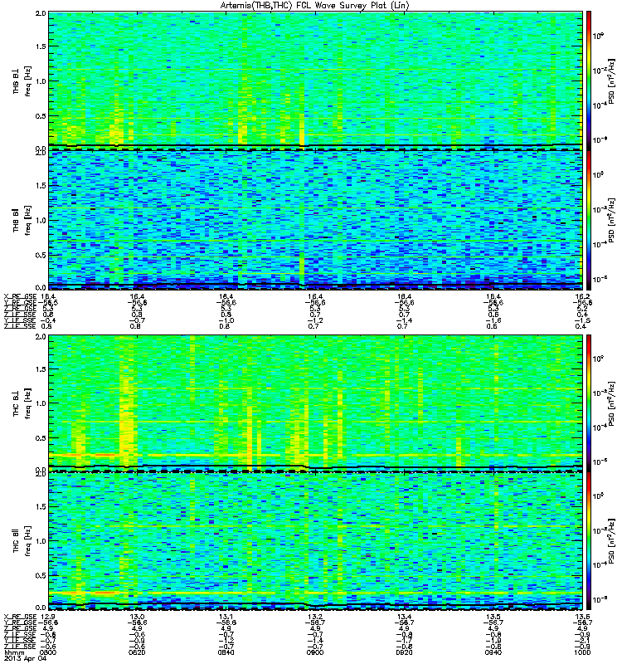The height and width of the screenshot is (664, 622).
Task: Click the '1.0' frequency tick of THC B-perp panel
Action: (x=41, y=403)
